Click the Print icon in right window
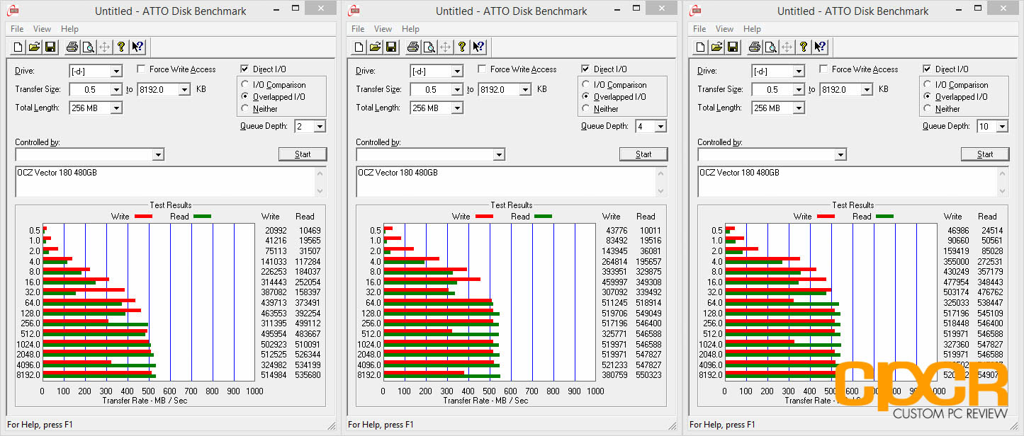Image resolution: width=1024 pixels, height=436 pixels. pyautogui.click(x=755, y=47)
